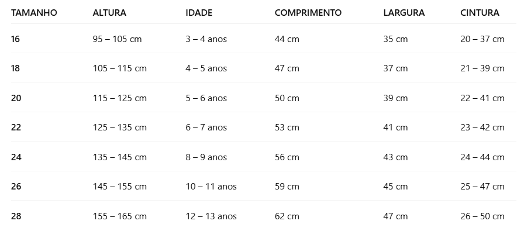Viewport: 524px width, 231px height.
Task: Click the 95 – 105 cm height cell
Action: pos(117,39)
